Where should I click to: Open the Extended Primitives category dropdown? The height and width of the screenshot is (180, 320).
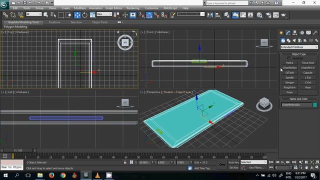coord(299,47)
